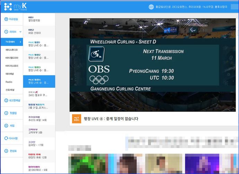
Task: Open 다시시청 sidebar section
Action: 12,138
